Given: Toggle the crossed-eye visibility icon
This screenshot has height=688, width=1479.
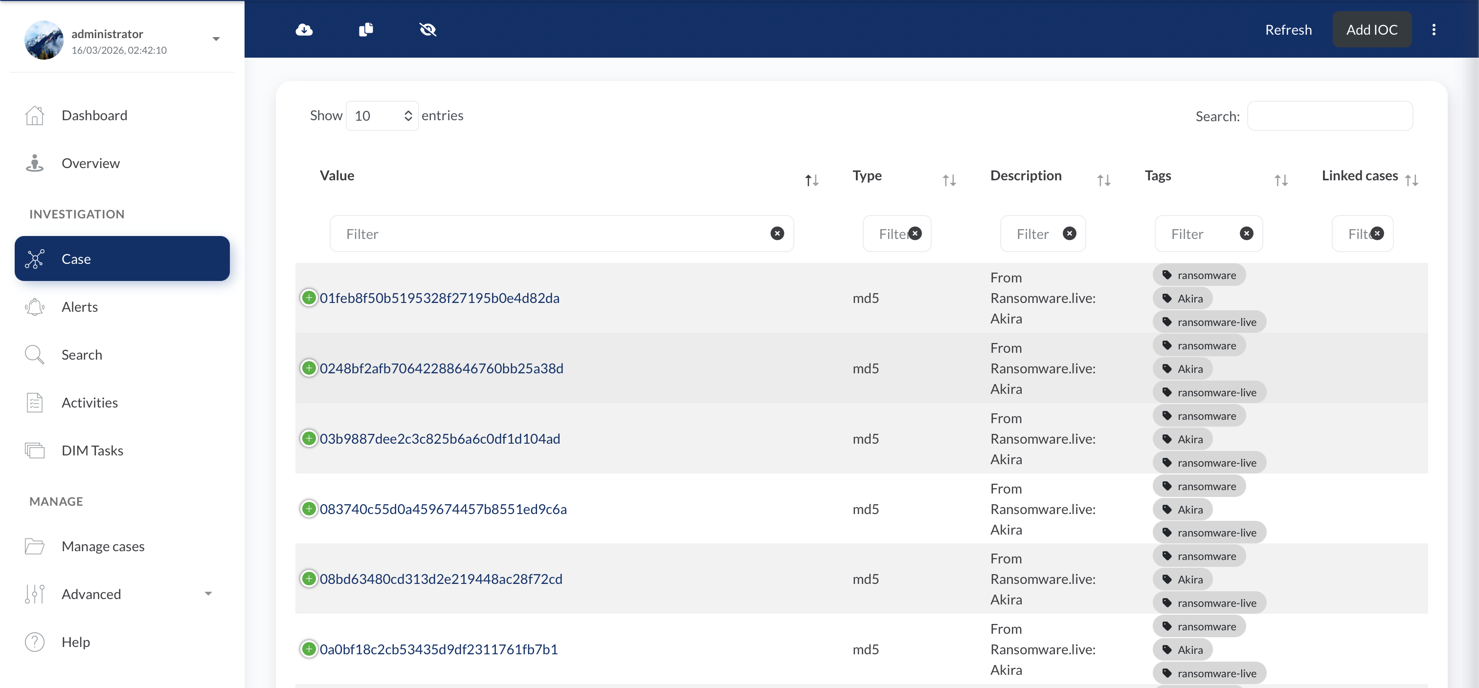Looking at the screenshot, I should click(x=428, y=29).
